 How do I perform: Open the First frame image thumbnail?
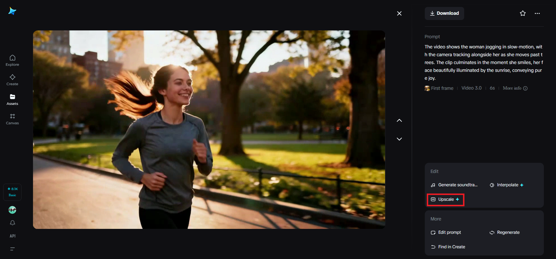(427, 88)
